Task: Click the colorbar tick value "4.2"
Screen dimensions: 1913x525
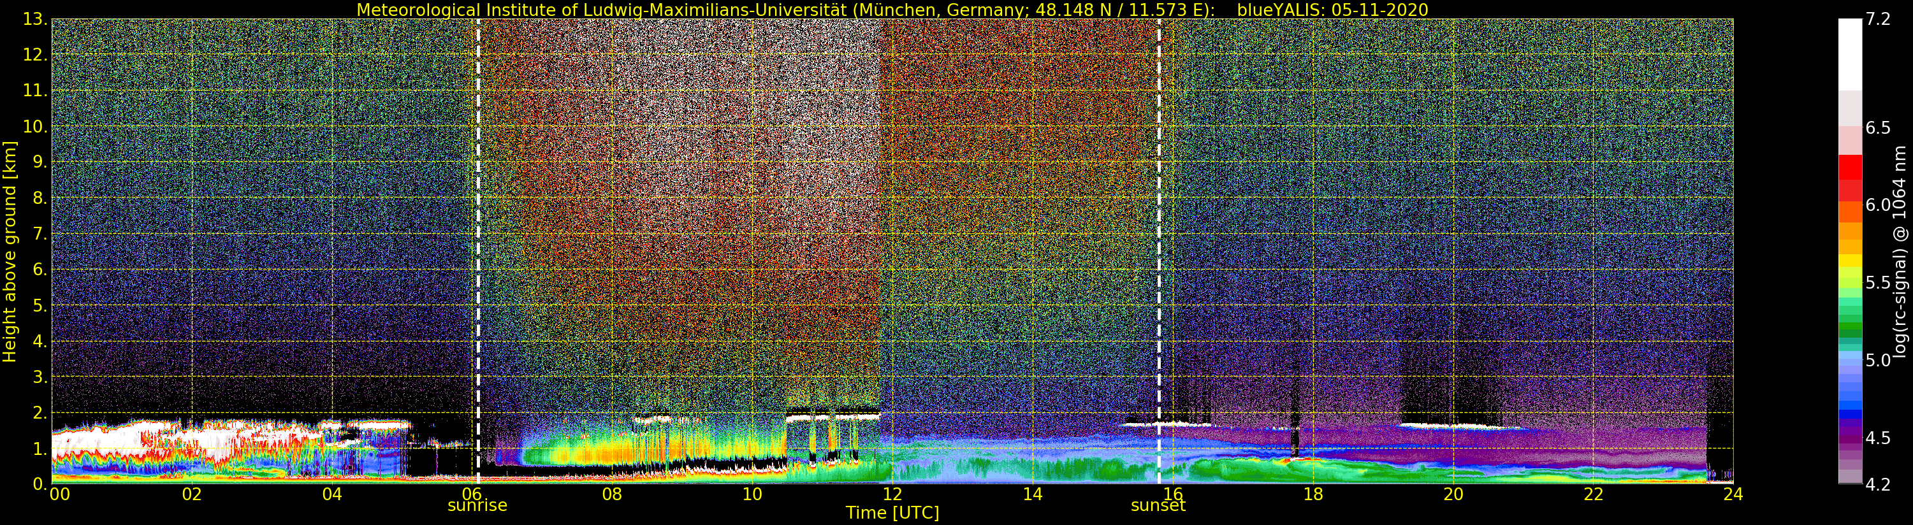Action: pyautogui.click(x=1878, y=484)
